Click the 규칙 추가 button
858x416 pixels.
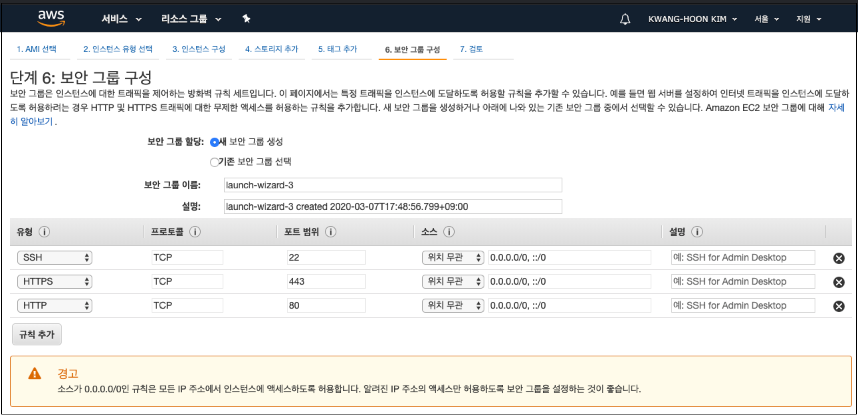(37, 334)
